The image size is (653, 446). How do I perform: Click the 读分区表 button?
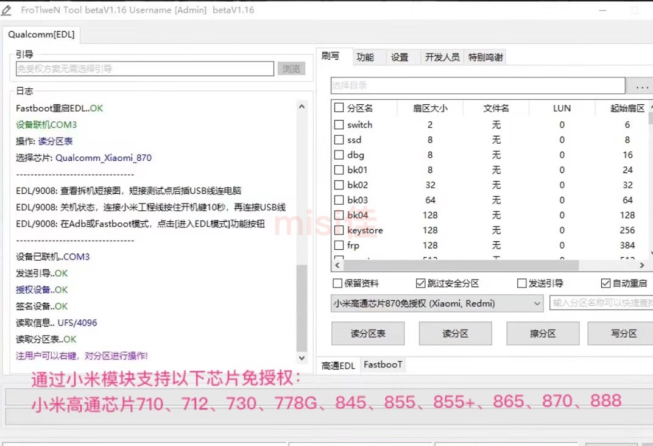pos(368,333)
